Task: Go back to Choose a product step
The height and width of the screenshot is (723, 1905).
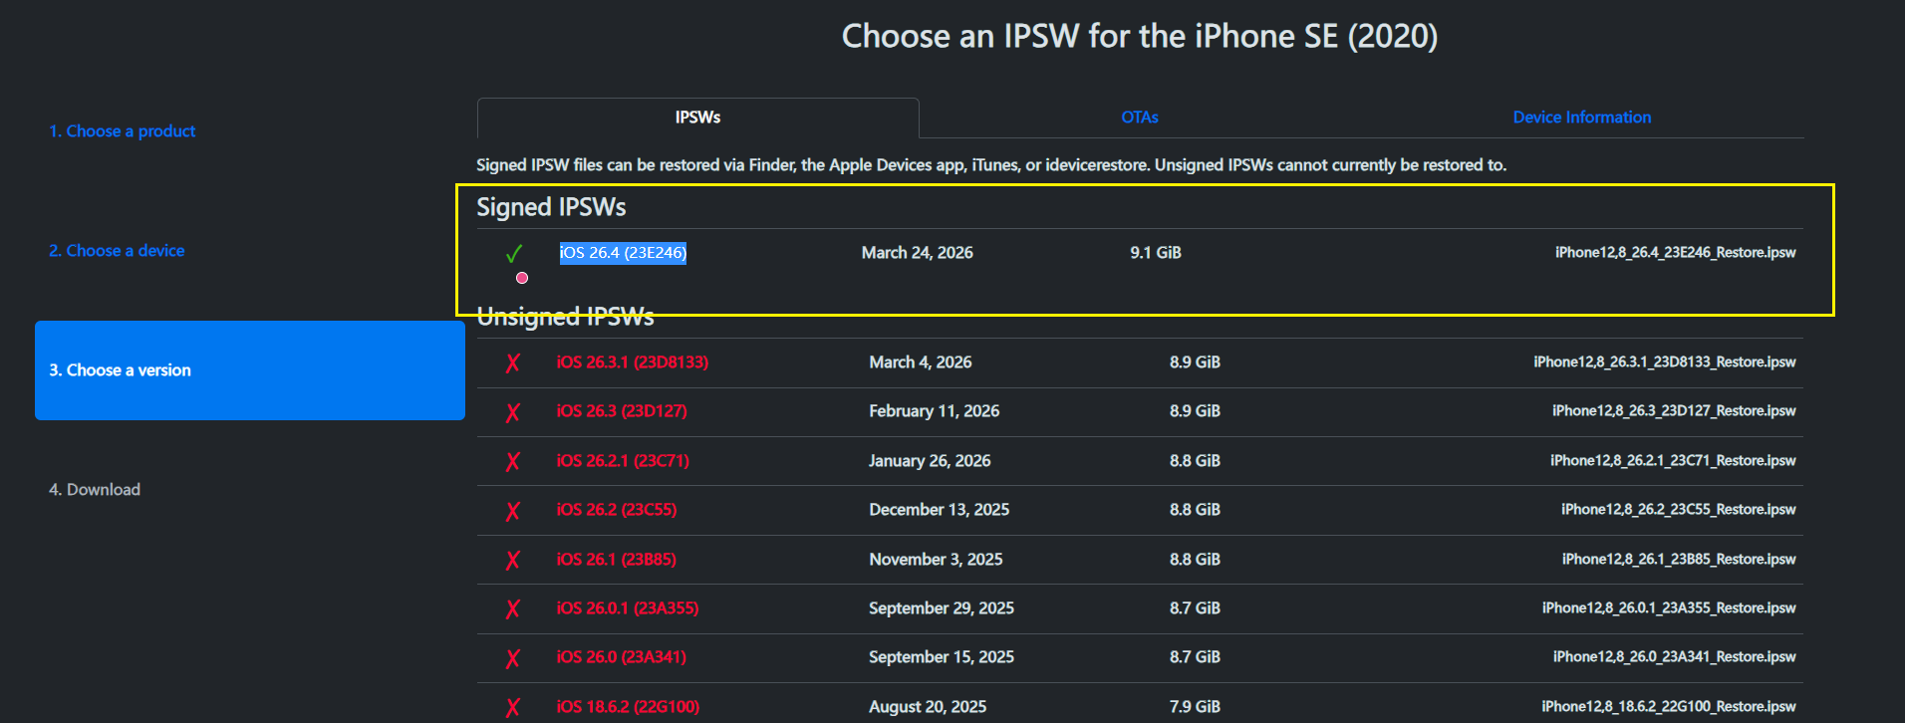Action: [x=122, y=131]
